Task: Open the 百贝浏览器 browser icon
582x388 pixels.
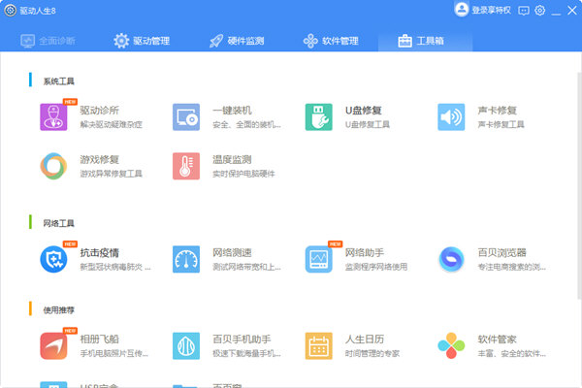Action: (451, 259)
